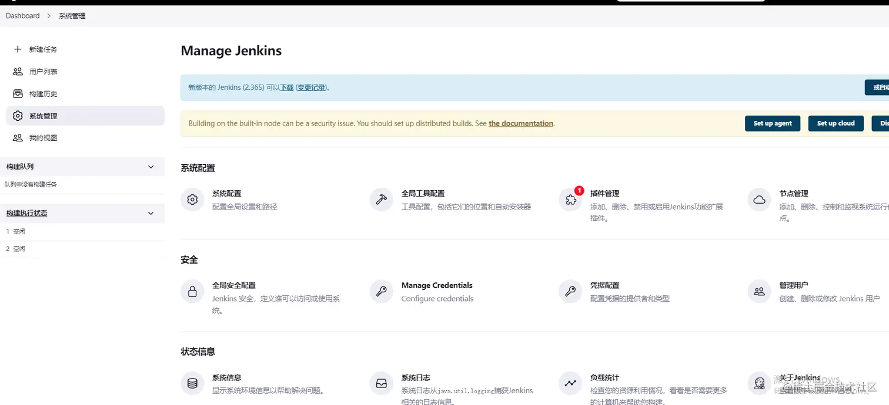Open the 节点管理 item title
Viewport: 889px width, 405px height.
794,193
